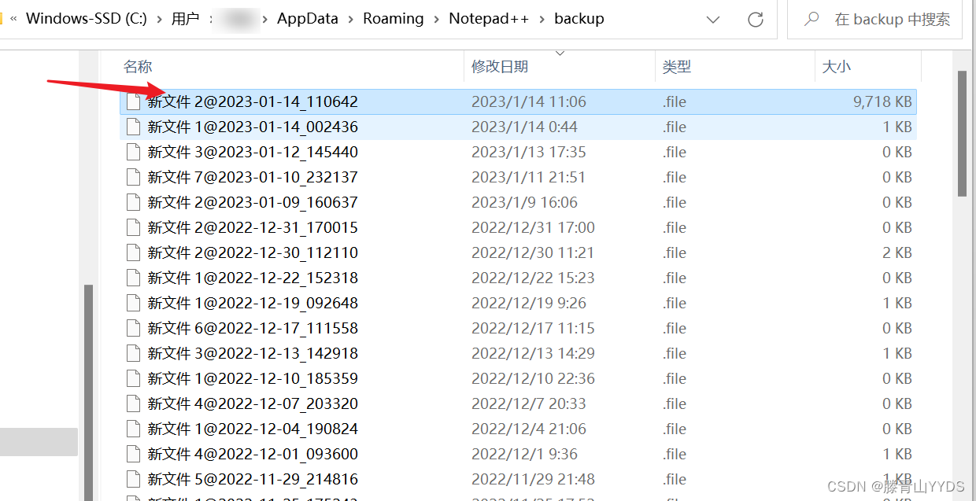976x501 pixels.
Task: Click the sort arrow above 修改日期 column
Action: (560, 53)
